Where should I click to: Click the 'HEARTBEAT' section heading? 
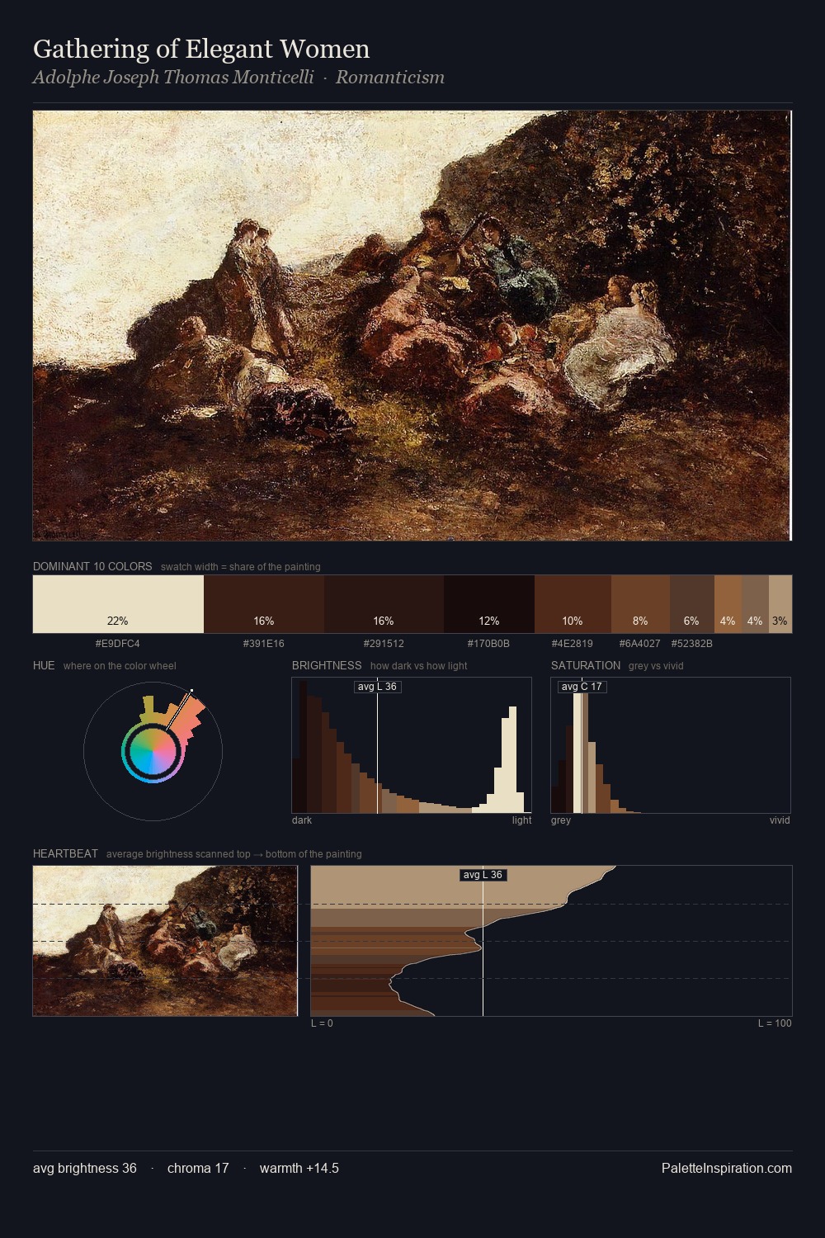point(65,853)
